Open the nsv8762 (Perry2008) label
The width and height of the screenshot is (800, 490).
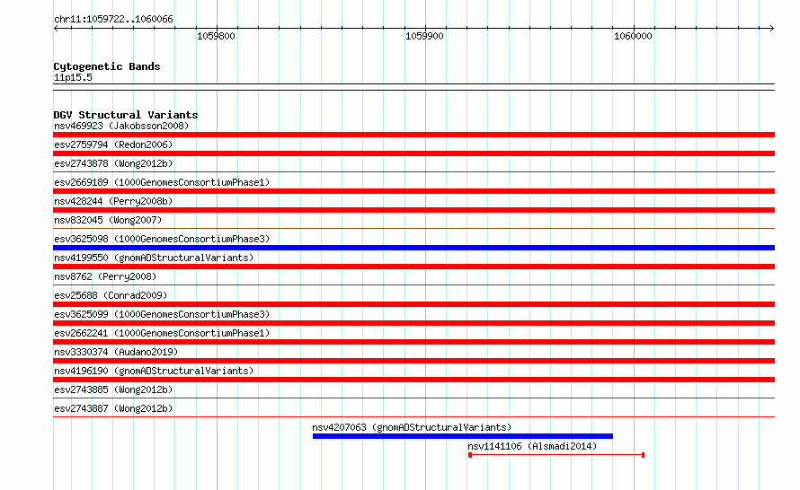[105, 276]
